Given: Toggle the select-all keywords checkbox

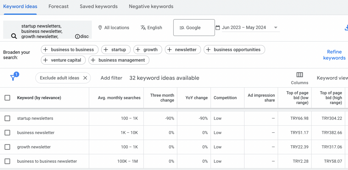Looking at the screenshot, I should tap(8, 98).
